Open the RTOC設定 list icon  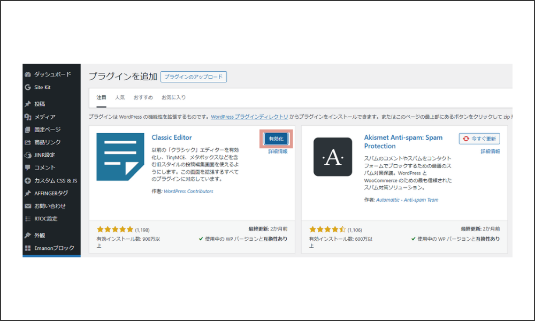click(x=28, y=219)
